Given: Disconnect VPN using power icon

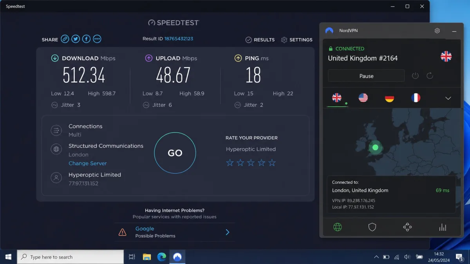Looking at the screenshot, I should pos(415,76).
